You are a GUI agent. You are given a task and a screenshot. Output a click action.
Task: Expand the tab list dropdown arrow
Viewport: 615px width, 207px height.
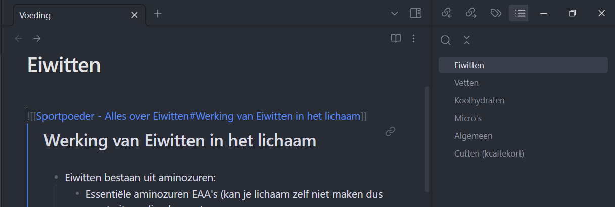coord(395,14)
